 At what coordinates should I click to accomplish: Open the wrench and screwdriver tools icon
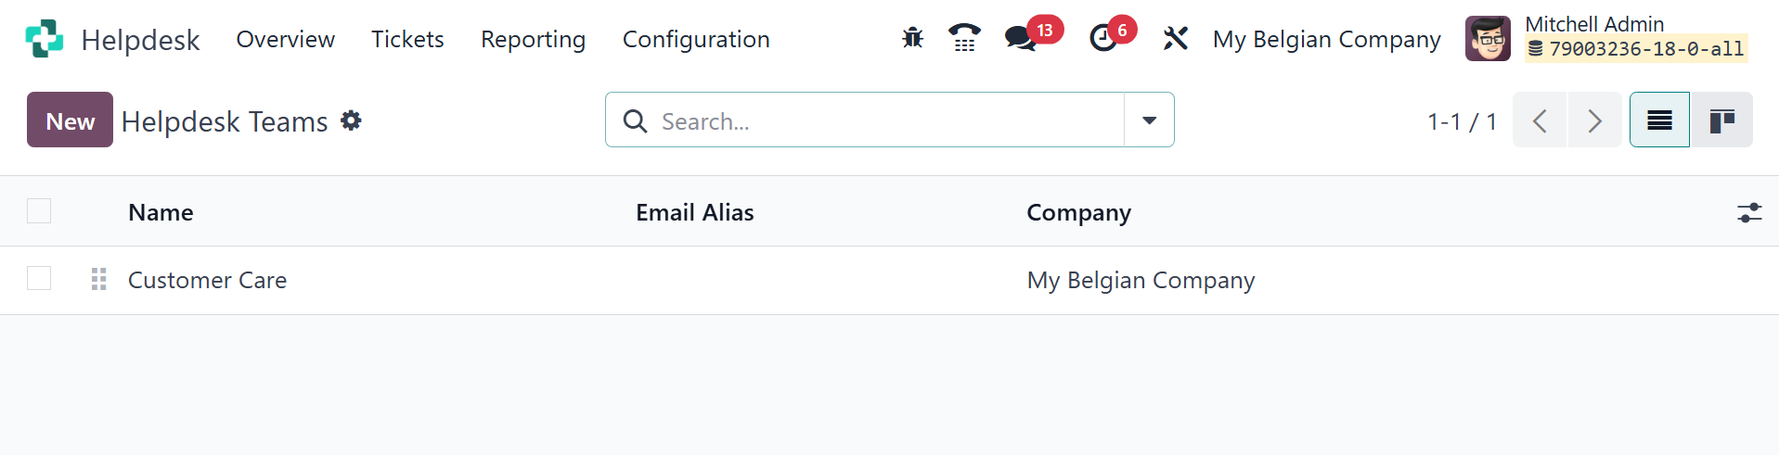pos(1175,39)
